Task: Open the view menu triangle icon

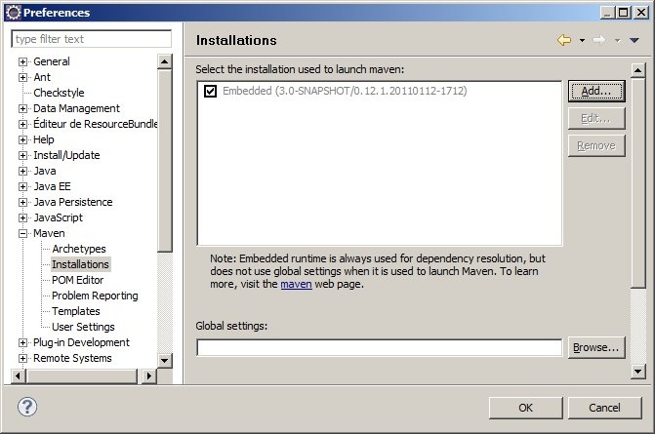Action: coord(634,41)
